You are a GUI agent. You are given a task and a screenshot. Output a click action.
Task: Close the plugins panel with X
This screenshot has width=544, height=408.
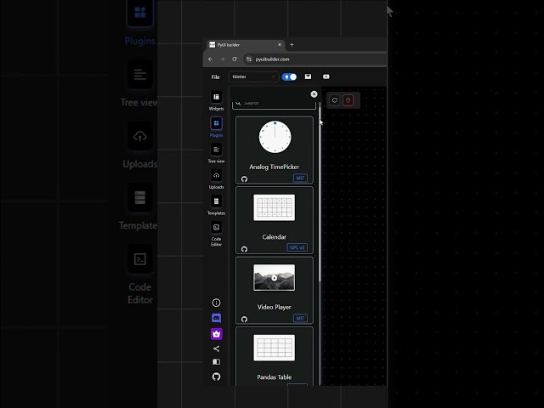(314, 94)
